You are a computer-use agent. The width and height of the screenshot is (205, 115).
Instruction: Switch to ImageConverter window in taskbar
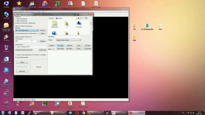[x=119, y=113]
